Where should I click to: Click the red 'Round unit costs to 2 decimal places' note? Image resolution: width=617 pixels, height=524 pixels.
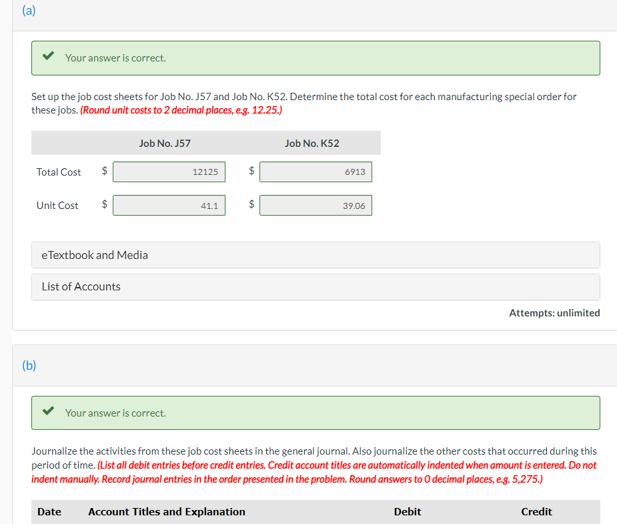181,110
